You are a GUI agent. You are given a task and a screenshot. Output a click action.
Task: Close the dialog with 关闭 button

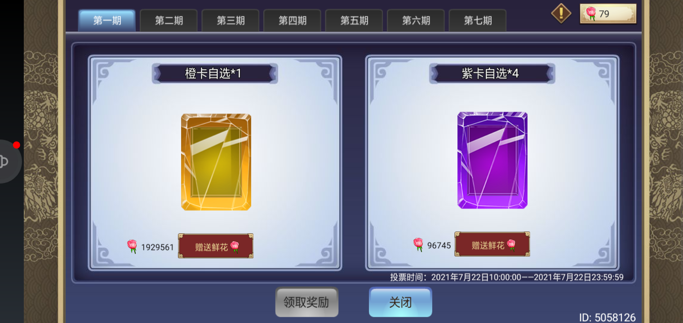pos(400,302)
